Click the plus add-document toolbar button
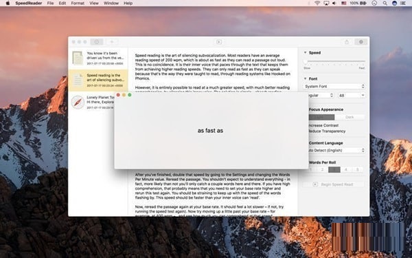 coord(112,42)
